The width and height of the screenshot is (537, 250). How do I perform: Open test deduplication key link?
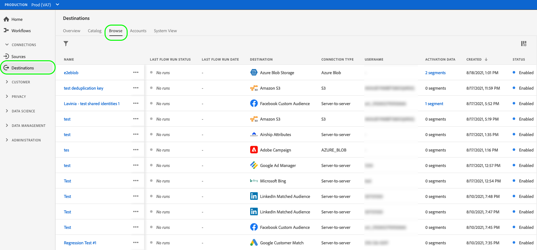[83, 88]
